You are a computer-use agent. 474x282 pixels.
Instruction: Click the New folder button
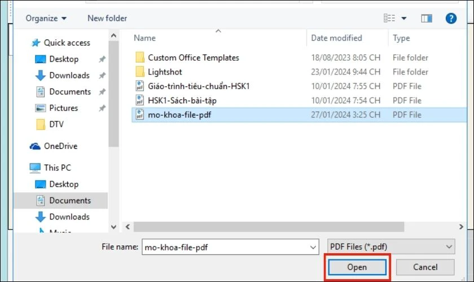pos(107,19)
